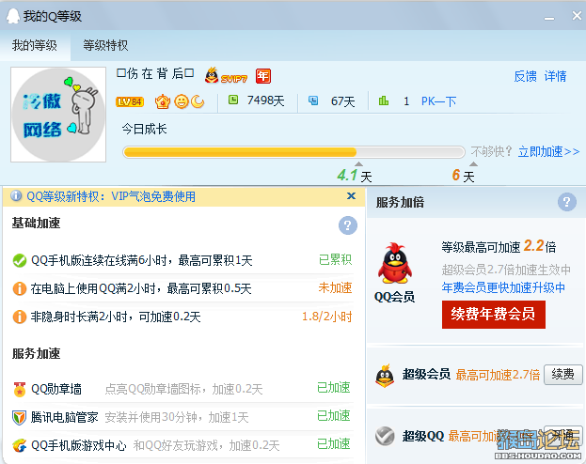Click the red annual member badge
Viewport: 586px width, 464px height.
click(263, 76)
